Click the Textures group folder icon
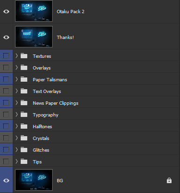180x193 pixels. tap(24, 56)
